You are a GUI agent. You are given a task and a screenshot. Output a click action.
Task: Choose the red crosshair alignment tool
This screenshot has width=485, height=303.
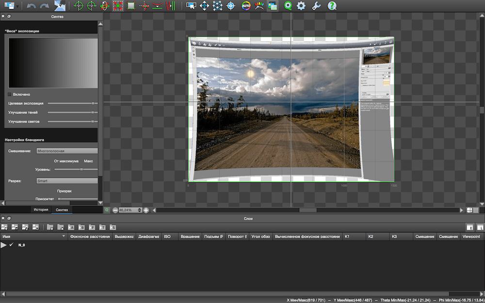pyautogui.click(x=144, y=5)
